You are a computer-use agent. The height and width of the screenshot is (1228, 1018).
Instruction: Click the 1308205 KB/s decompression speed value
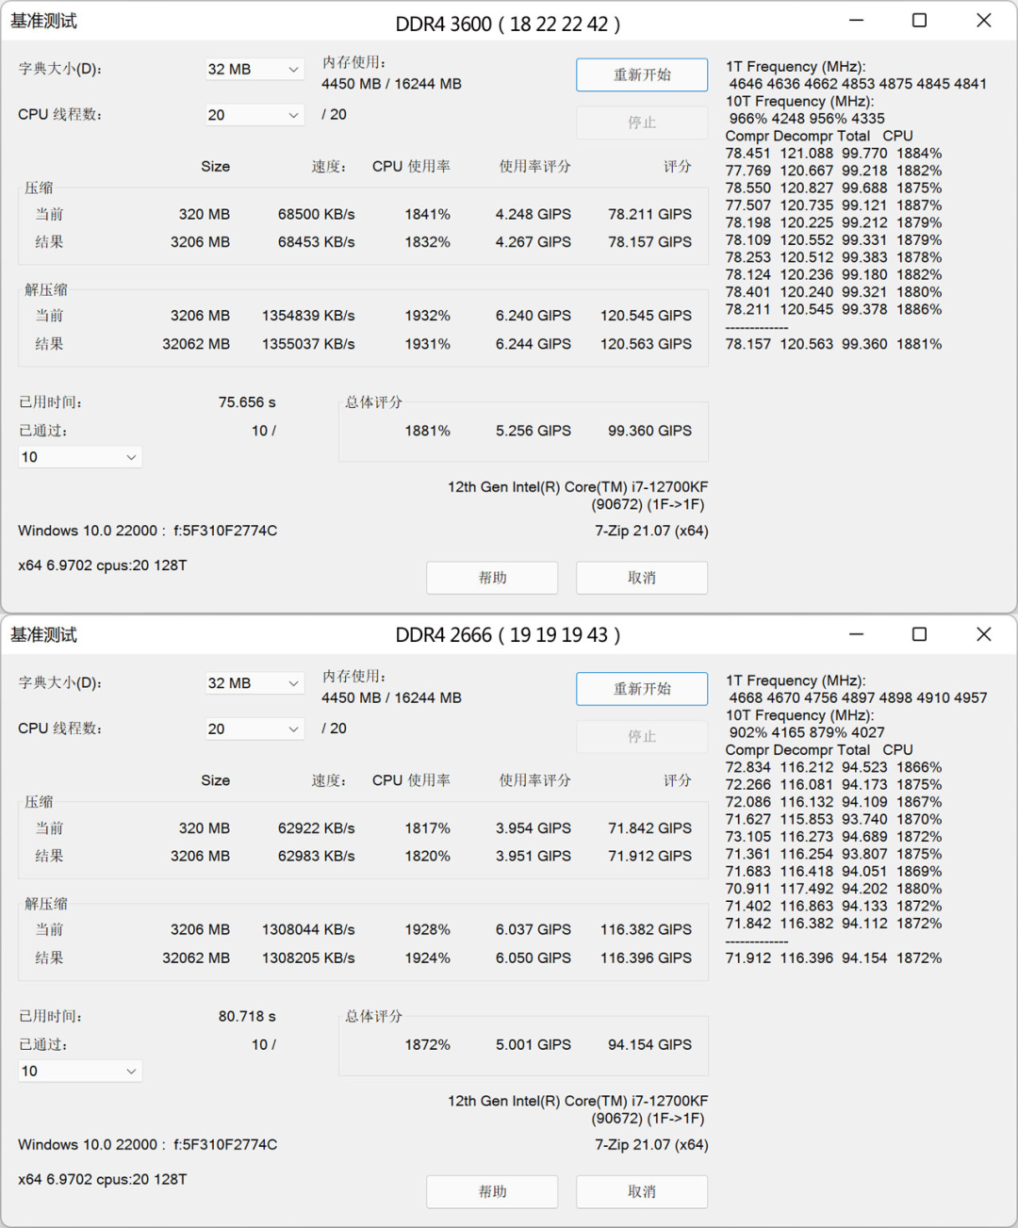tap(308, 958)
